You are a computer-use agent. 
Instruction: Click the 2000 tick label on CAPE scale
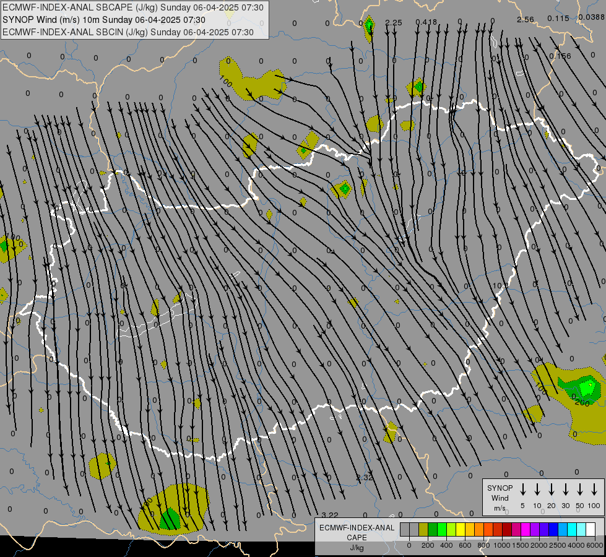click(x=539, y=545)
